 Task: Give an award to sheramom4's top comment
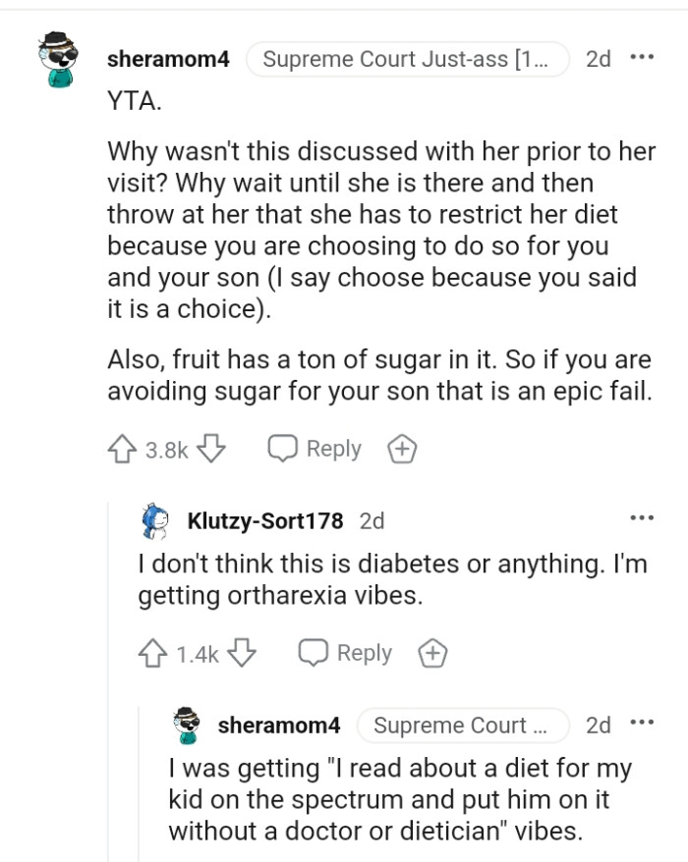tap(401, 449)
